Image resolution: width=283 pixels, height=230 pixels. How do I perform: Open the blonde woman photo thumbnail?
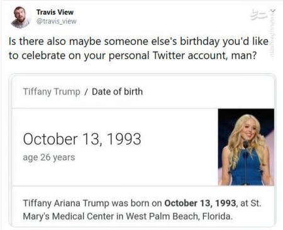coord(246,147)
